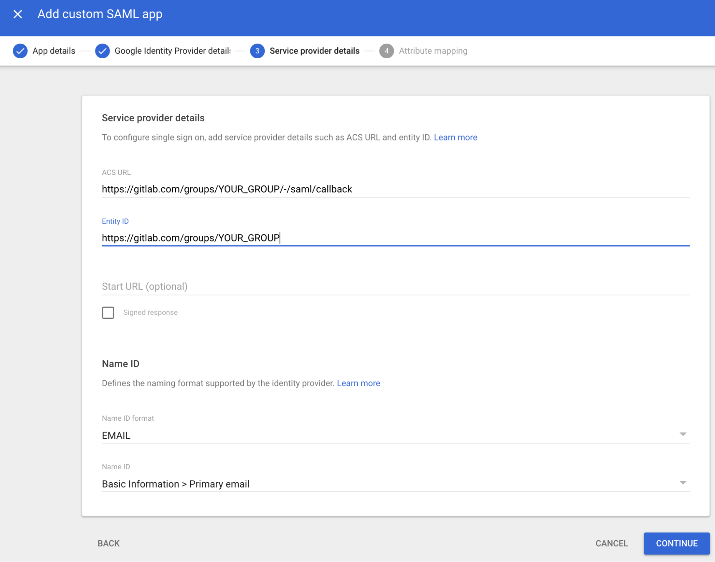Viewport: 715px width, 562px height.
Task: Open Learn more for Name ID naming format
Action: [x=358, y=383]
